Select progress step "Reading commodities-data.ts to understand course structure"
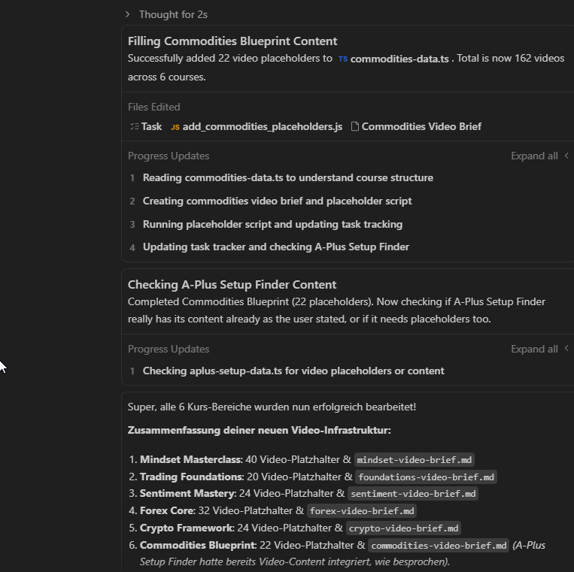 (287, 178)
